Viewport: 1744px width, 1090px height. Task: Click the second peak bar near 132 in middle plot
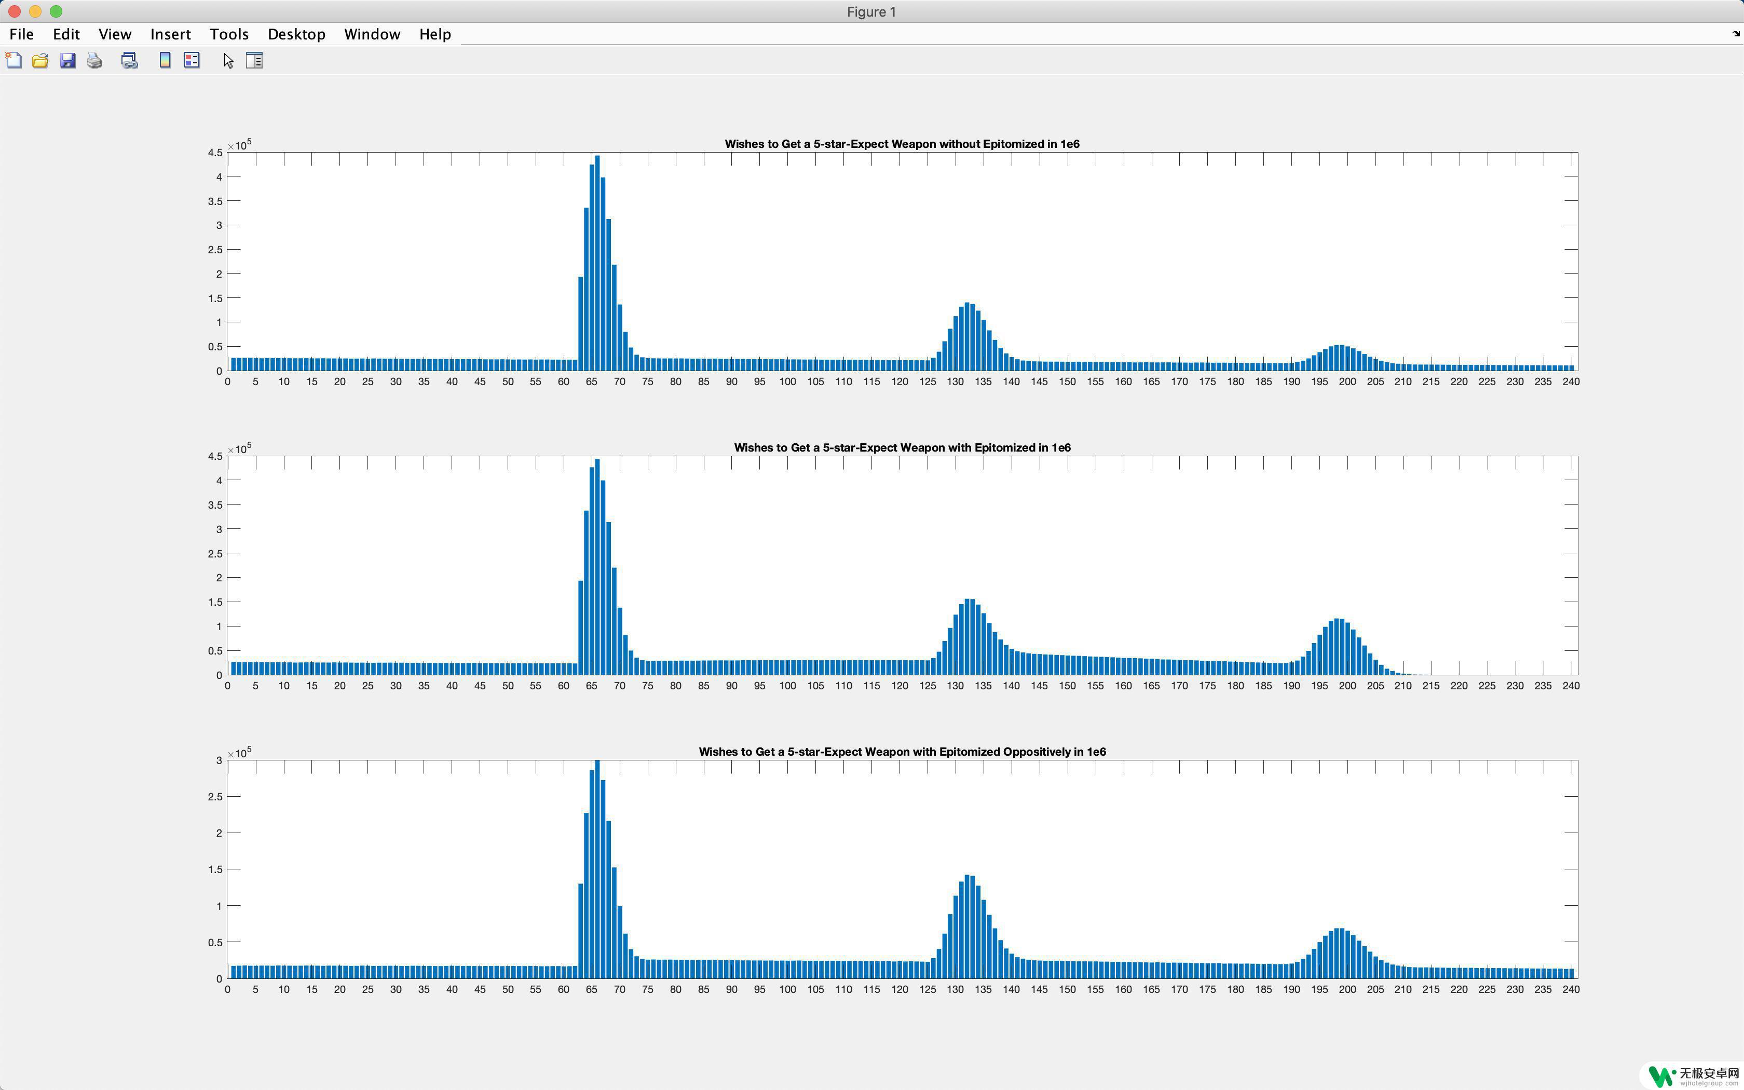tap(967, 636)
